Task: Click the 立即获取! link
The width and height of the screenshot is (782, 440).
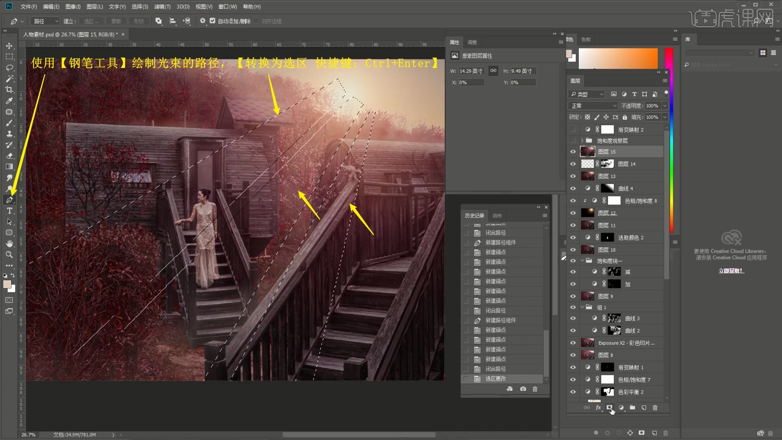Action: (731, 271)
